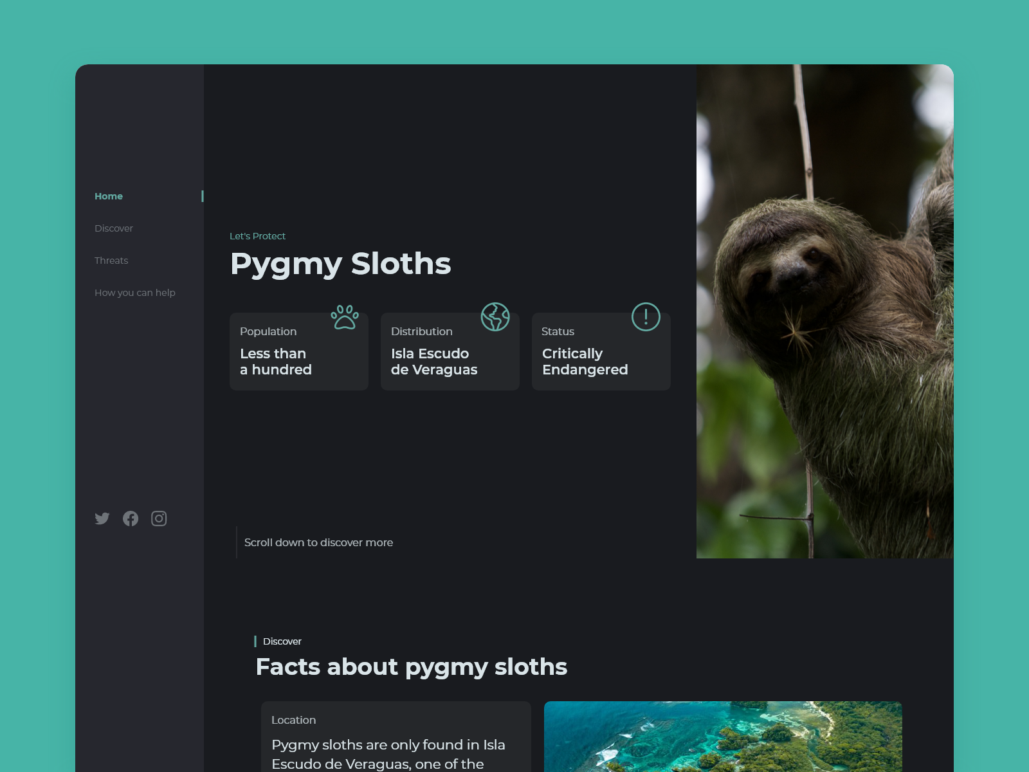Open the Instagram social link
This screenshot has height=772, width=1029.
click(x=159, y=519)
